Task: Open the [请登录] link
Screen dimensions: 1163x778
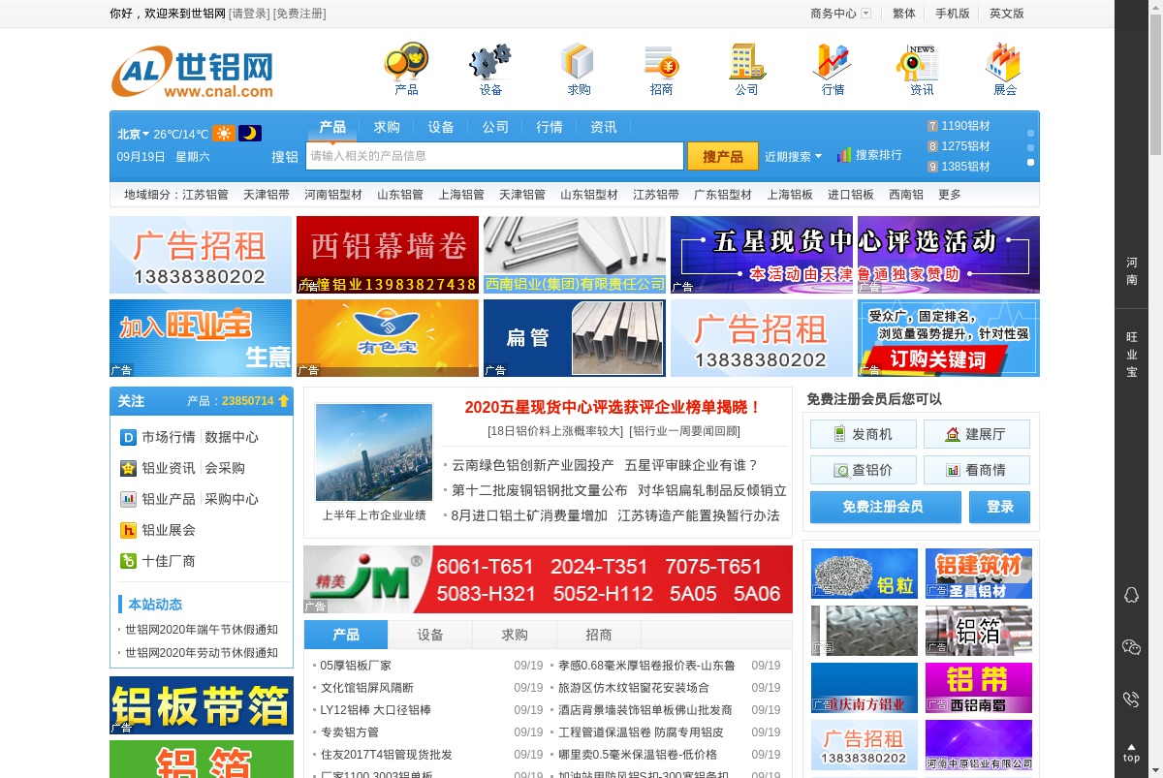Action: [x=250, y=14]
